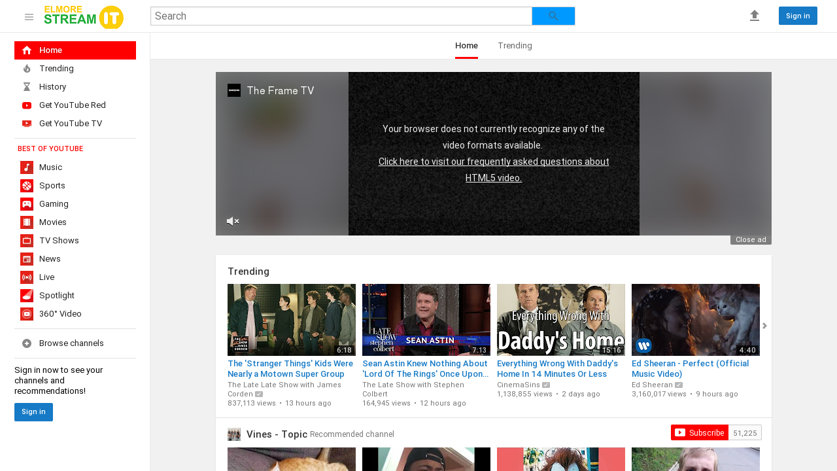Viewport: 837px width, 471px height.
Task: Click CinemaSins channel name
Action: click(x=519, y=385)
